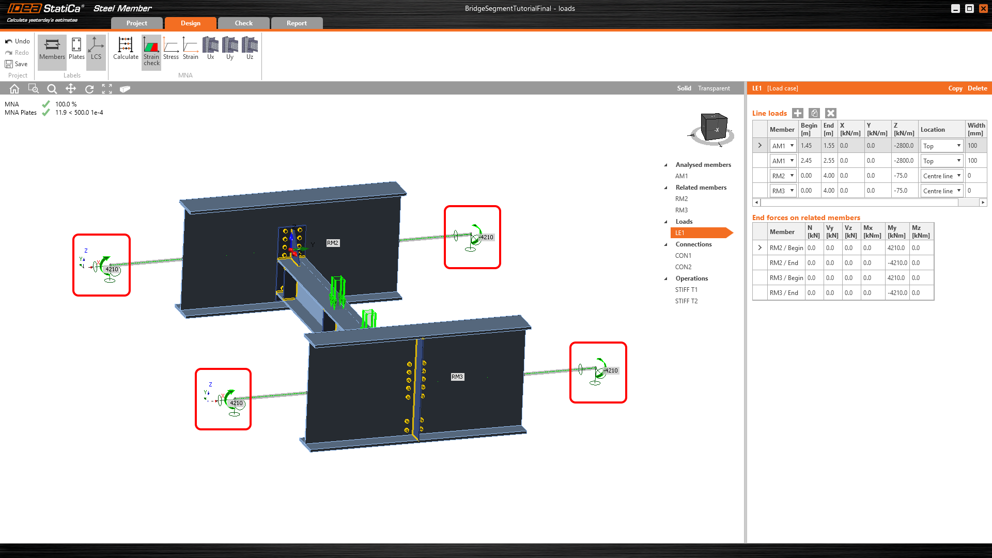Click Copy for load case LE1
This screenshot has height=558, width=992.
[955, 88]
